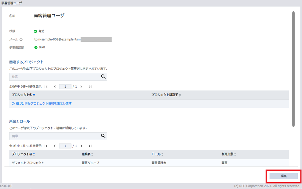
Task: Go to next page in affiliations table
Action: (81, 146)
